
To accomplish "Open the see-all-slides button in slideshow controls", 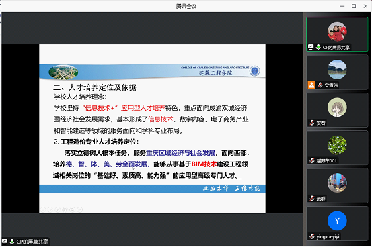I will click(x=65, y=209).
